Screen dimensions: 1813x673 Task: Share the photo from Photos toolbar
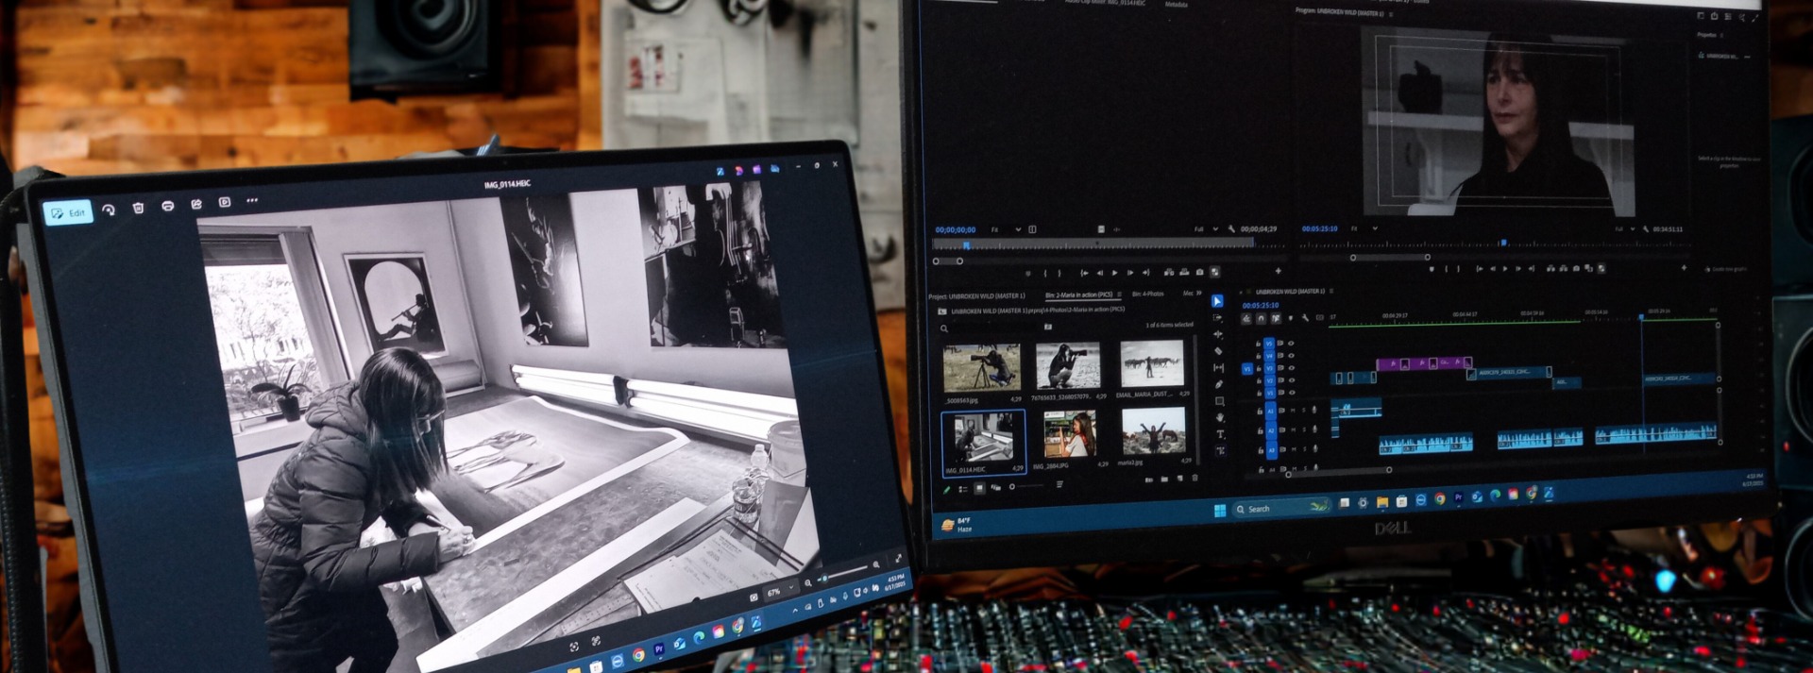point(196,204)
